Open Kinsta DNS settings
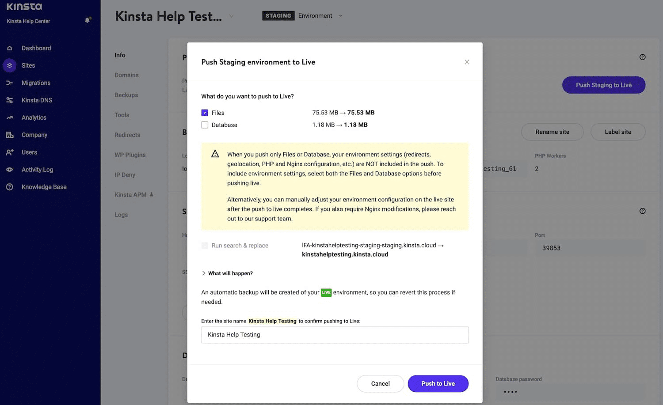The width and height of the screenshot is (663, 405). point(37,100)
